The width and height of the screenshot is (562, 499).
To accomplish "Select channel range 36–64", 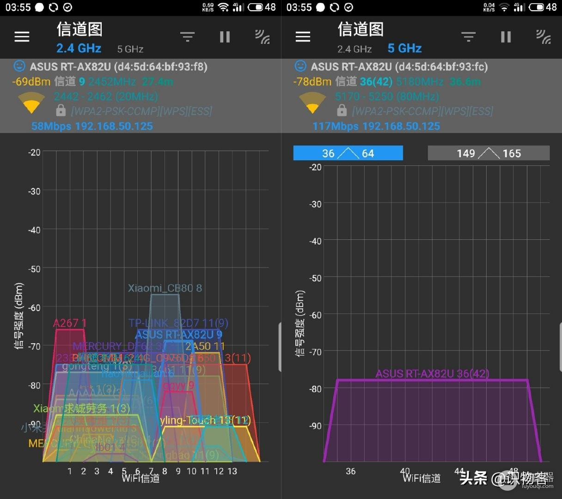I will (348, 153).
